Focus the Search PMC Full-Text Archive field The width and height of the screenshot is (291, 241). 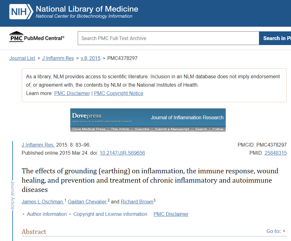click(x=168, y=38)
